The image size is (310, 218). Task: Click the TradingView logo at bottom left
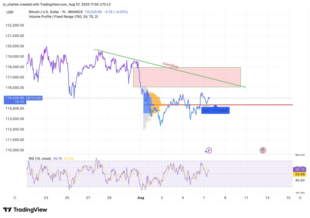(25, 210)
